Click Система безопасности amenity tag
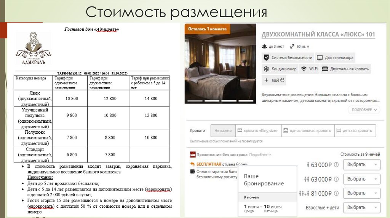Viewport: 390px width, 218px height. [x=288, y=57]
